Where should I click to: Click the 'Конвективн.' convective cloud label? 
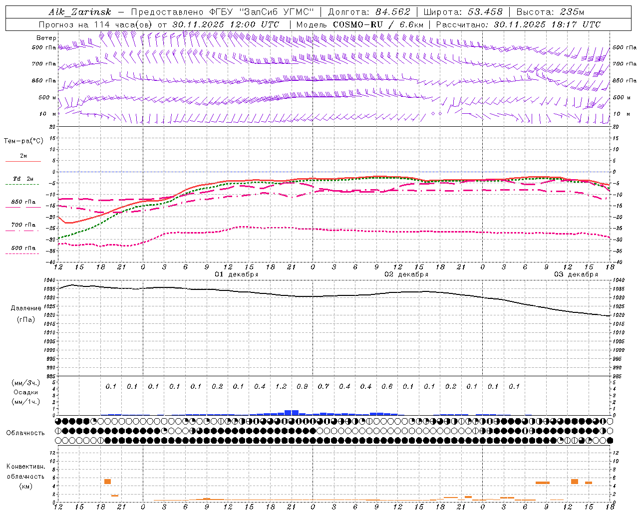tap(25, 467)
